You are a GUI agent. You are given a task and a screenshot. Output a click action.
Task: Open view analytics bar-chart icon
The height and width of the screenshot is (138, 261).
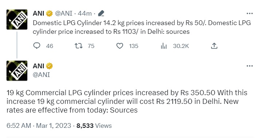tap(164, 46)
